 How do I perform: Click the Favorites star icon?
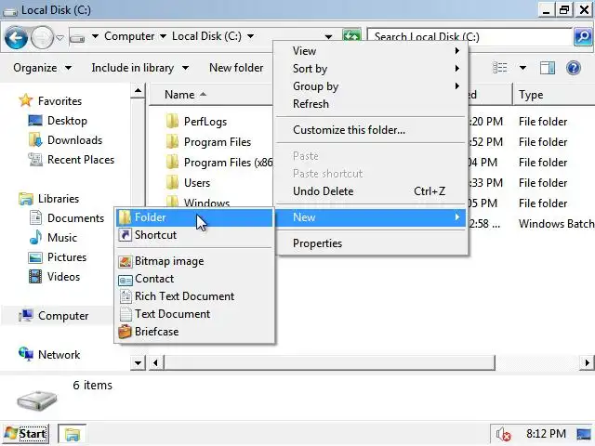click(25, 100)
